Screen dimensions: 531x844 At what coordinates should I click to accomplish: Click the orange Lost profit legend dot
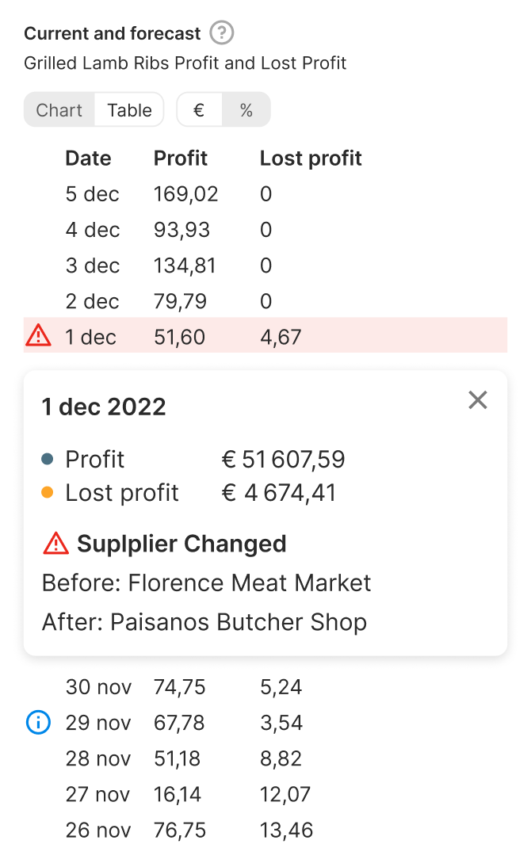[48, 492]
